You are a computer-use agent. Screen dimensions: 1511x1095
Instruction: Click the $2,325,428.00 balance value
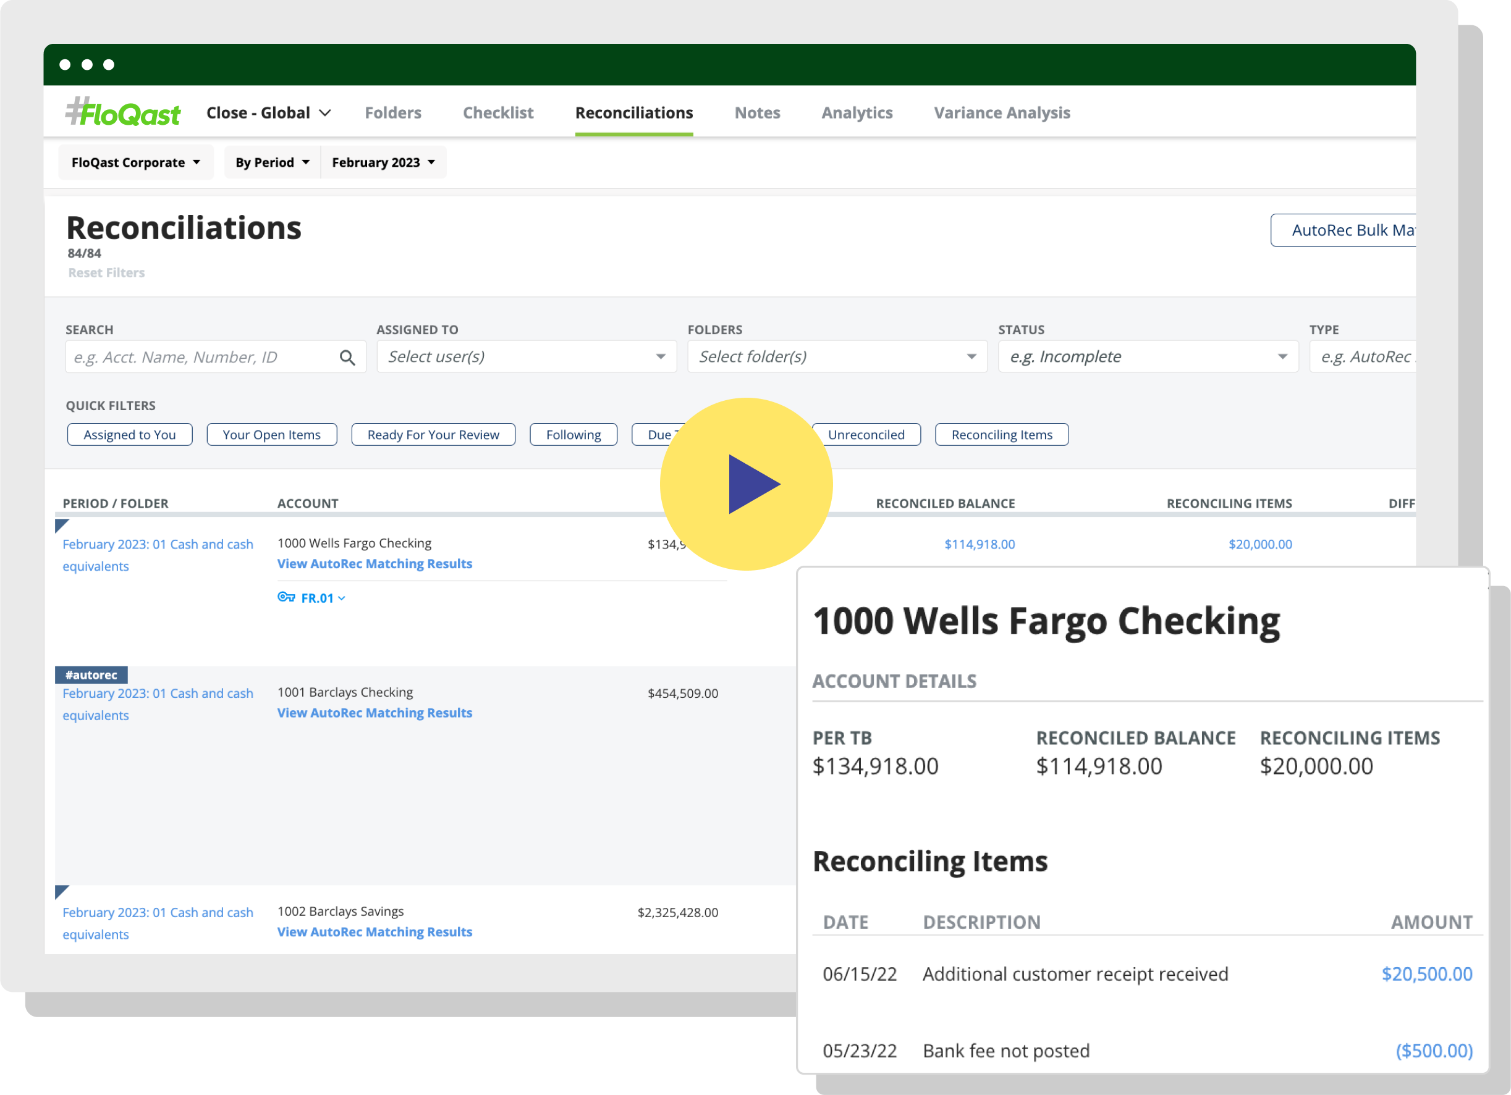[x=677, y=912]
